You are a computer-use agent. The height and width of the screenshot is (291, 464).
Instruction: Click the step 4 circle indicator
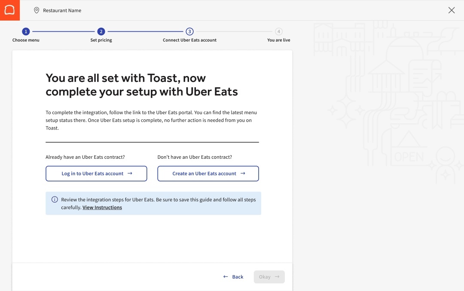coord(279,31)
